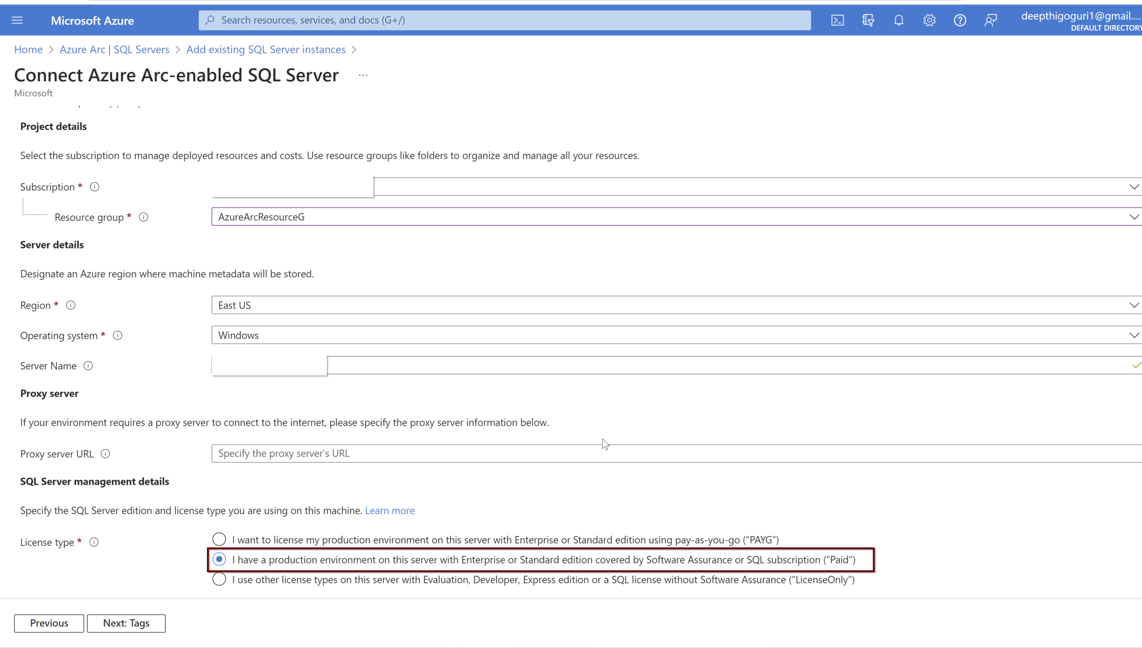The width and height of the screenshot is (1142, 648).
Task: Show info tooltip for Operating system
Action: pos(118,335)
